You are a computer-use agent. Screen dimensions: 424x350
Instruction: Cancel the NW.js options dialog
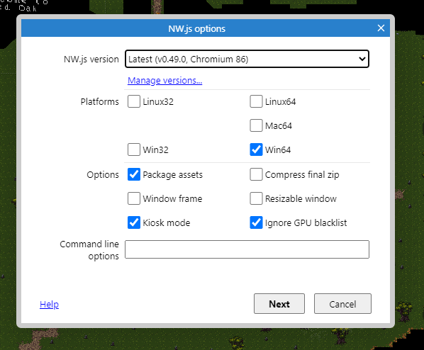pyautogui.click(x=342, y=304)
